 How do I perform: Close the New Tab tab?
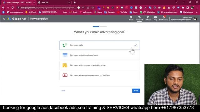pyautogui.click(x=69, y=2)
